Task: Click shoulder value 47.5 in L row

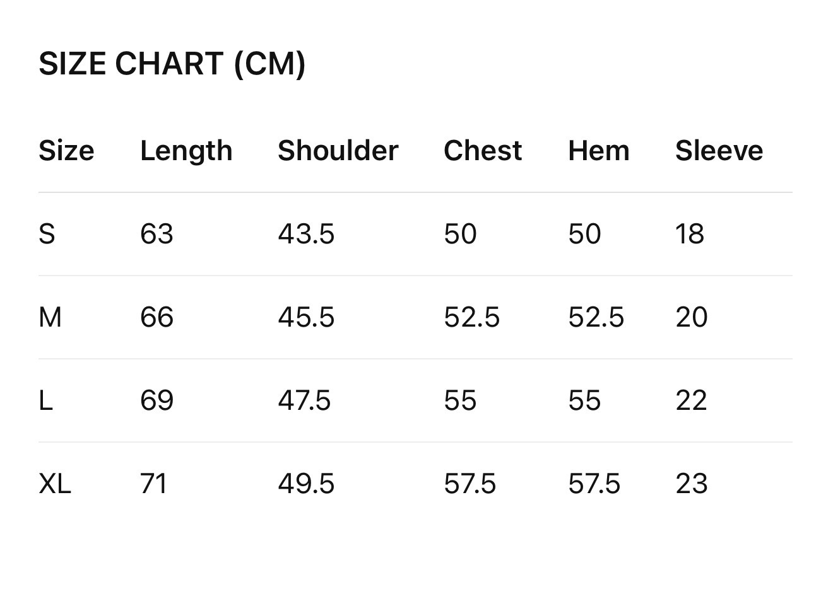Action: (x=304, y=400)
